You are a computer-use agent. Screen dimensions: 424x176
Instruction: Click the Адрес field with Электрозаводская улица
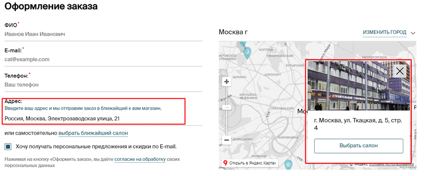pos(103,119)
